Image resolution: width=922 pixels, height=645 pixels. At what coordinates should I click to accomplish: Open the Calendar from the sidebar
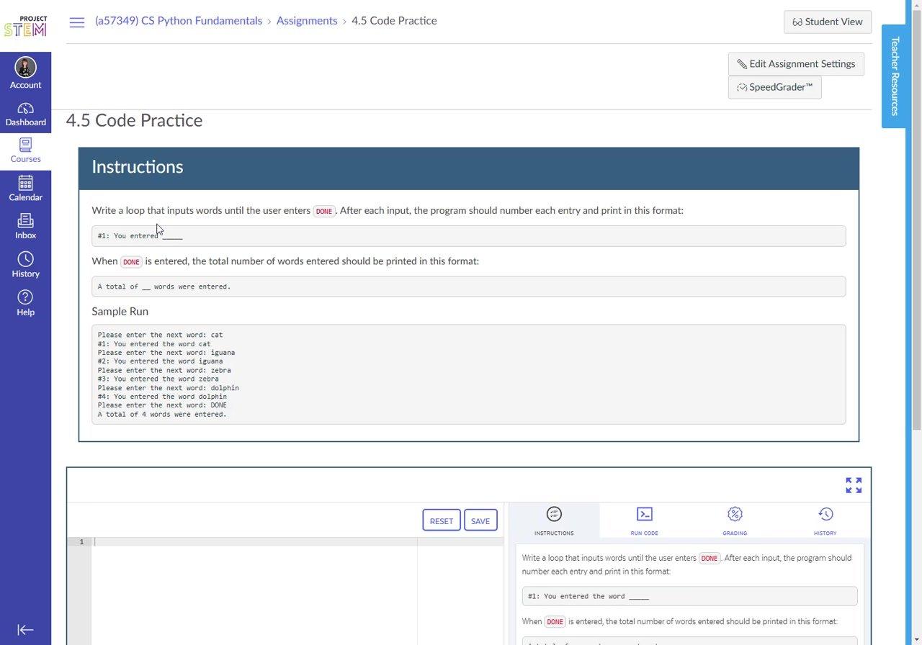tap(25, 189)
